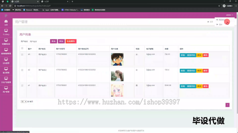Close the first 入口页 tab
This screenshot has width=238, height=133.
(x=38, y=2)
